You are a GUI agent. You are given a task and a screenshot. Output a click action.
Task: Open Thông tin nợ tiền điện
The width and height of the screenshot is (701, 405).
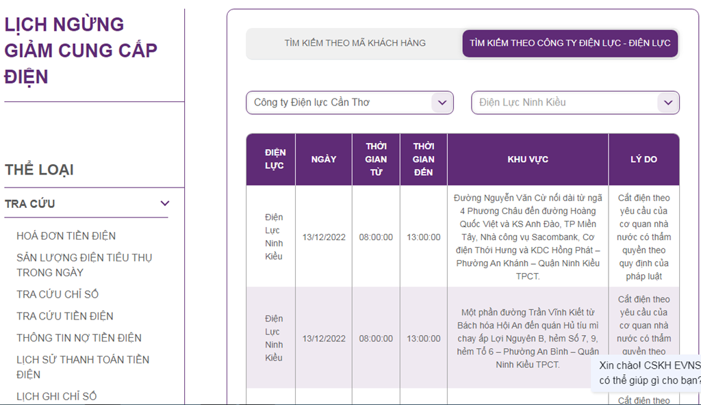pos(79,338)
